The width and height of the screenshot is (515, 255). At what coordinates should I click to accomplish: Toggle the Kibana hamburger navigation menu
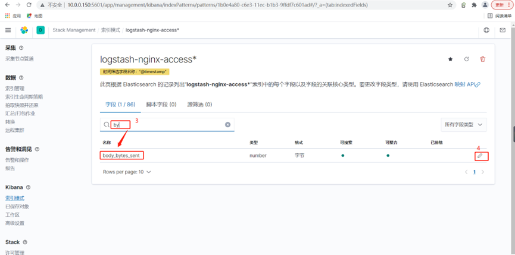[8, 30]
